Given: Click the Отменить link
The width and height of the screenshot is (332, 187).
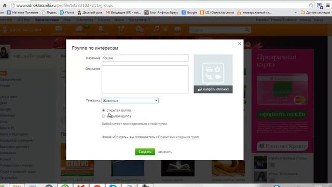Looking at the screenshot, I should (x=165, y=152).
